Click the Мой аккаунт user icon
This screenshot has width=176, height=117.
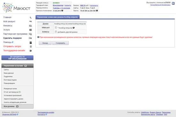coord(30,21)
